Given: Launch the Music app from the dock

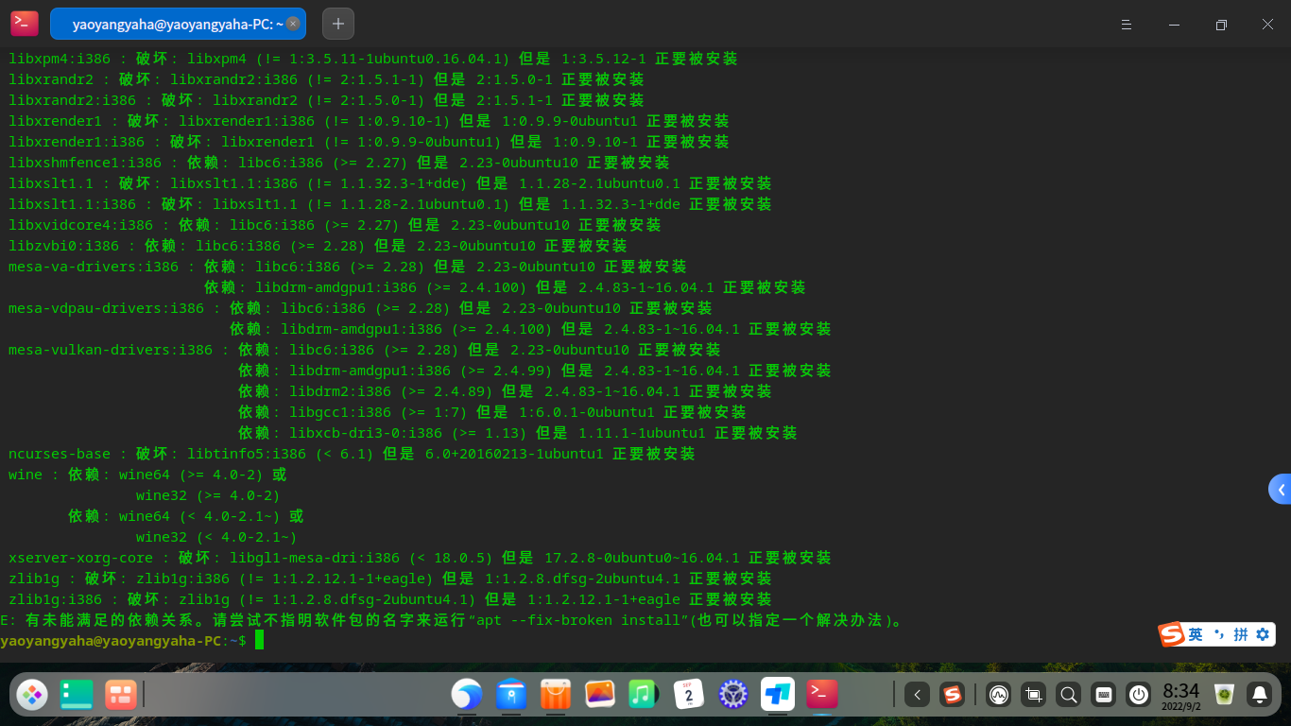Looking at the screenshot, I should click(x=642, y=695).
